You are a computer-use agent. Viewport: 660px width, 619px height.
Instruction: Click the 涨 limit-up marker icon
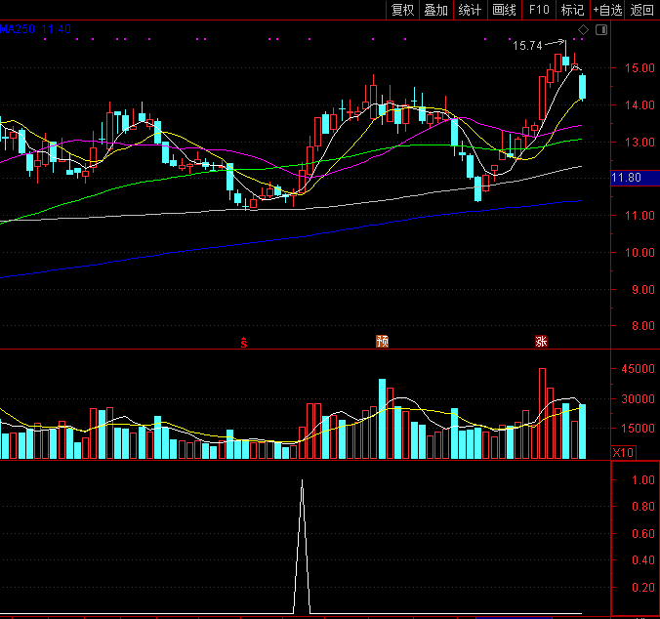541,341
